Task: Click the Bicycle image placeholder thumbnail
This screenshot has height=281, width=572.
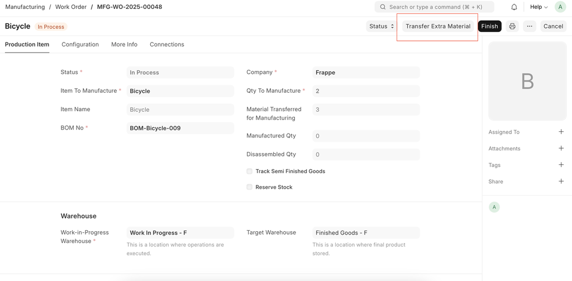Action: click(x=527, y=82)
